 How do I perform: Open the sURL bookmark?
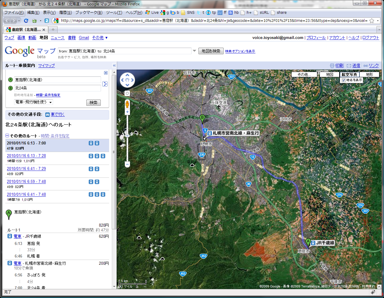[261, 13]
